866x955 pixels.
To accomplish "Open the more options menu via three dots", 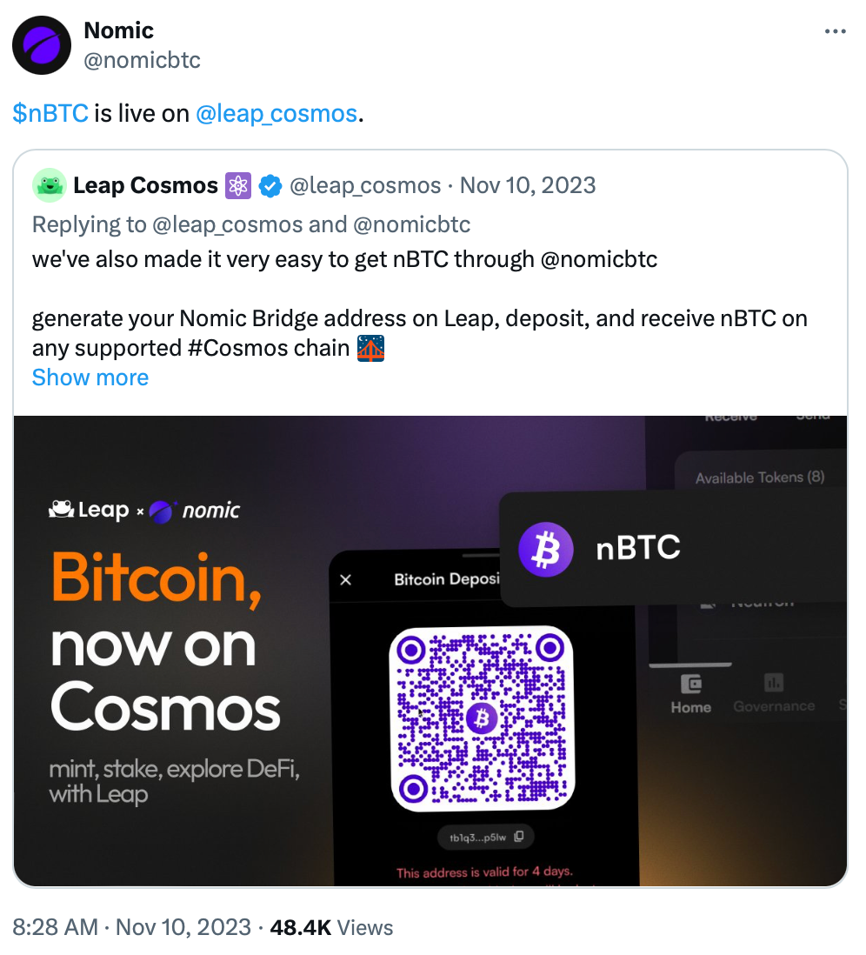I will [x=835, y=30].
